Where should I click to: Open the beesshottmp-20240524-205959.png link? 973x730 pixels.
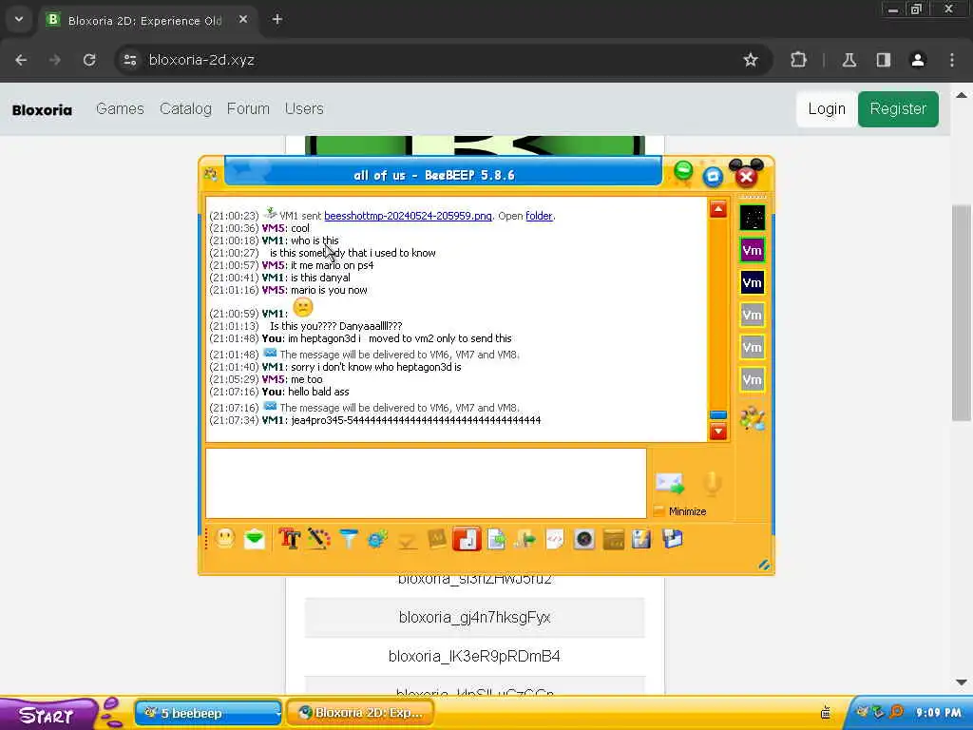(408, 216)
